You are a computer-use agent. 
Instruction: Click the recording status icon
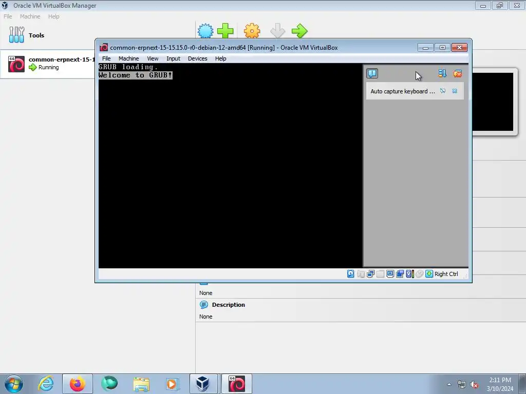[x=400, y=274]
